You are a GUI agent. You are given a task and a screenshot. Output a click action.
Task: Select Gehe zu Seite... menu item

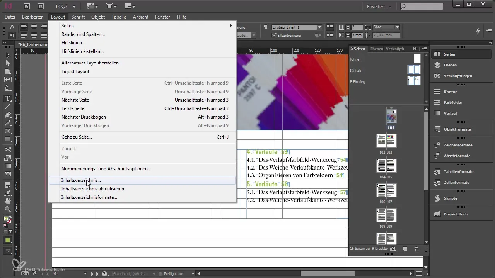tap(142, 137)
